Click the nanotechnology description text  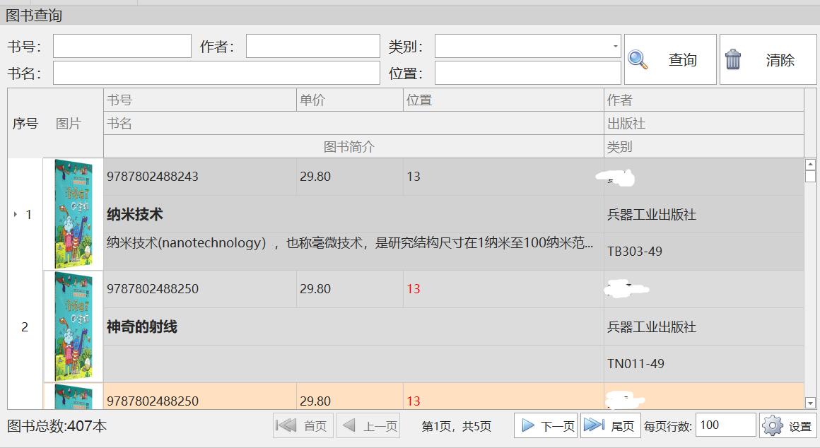coord(350,242)
